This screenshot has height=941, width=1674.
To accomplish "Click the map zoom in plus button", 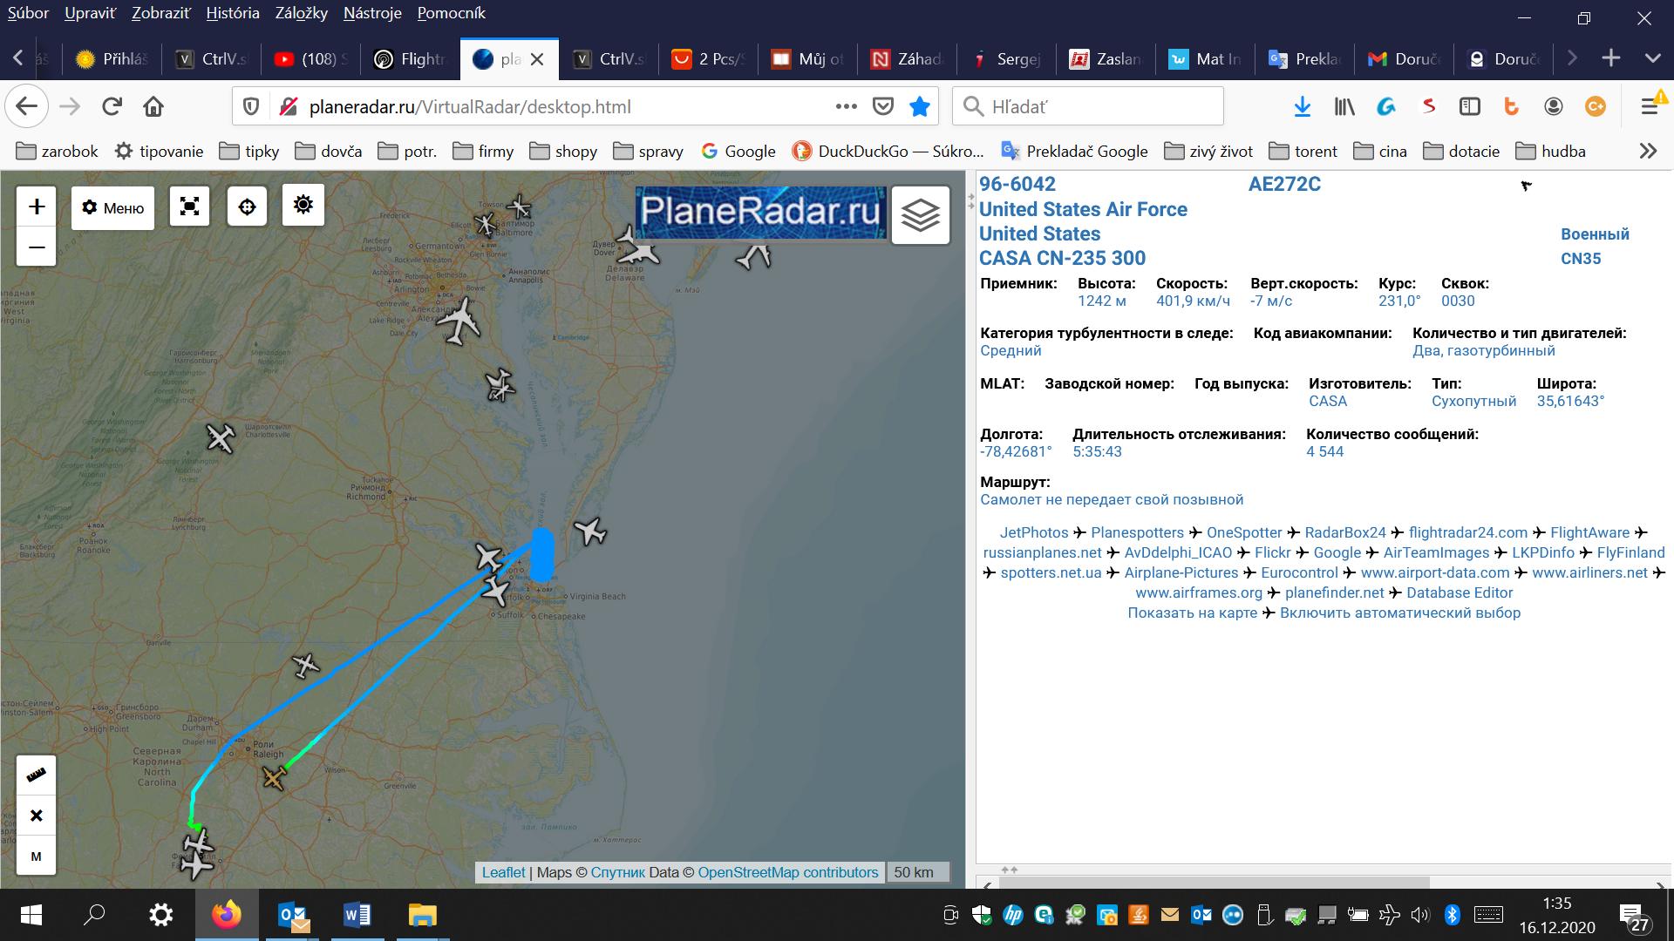I will click(37, 206).
